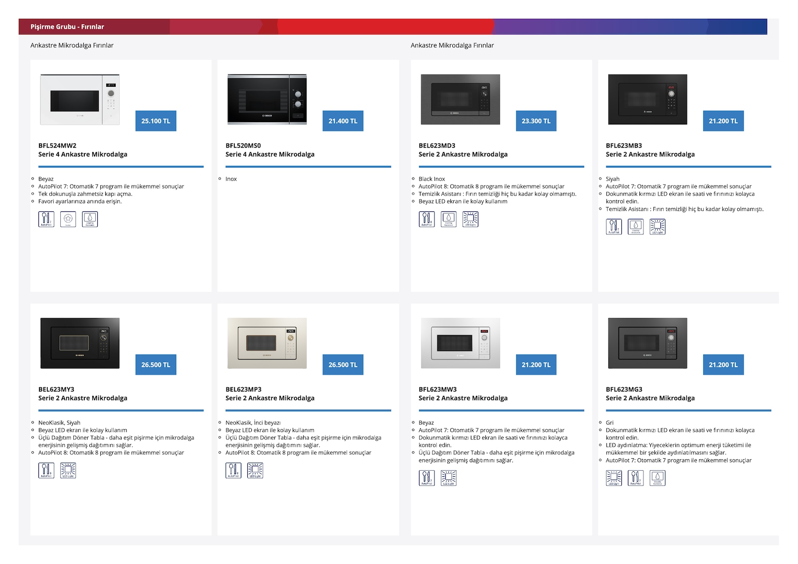
Task: Click the 'NeoKlasik, İnci beyazı' feature line
Action: pos(253,423)
